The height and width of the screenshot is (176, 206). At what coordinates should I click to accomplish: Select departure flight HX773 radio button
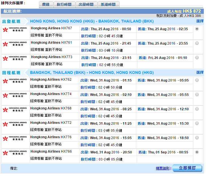(197, 58)
